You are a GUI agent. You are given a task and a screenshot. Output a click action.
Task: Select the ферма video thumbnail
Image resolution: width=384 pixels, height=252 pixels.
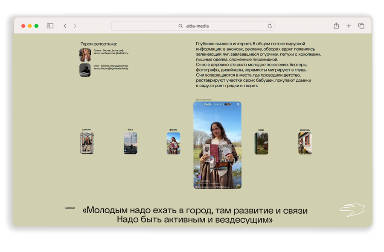click(x=173, y=143)
